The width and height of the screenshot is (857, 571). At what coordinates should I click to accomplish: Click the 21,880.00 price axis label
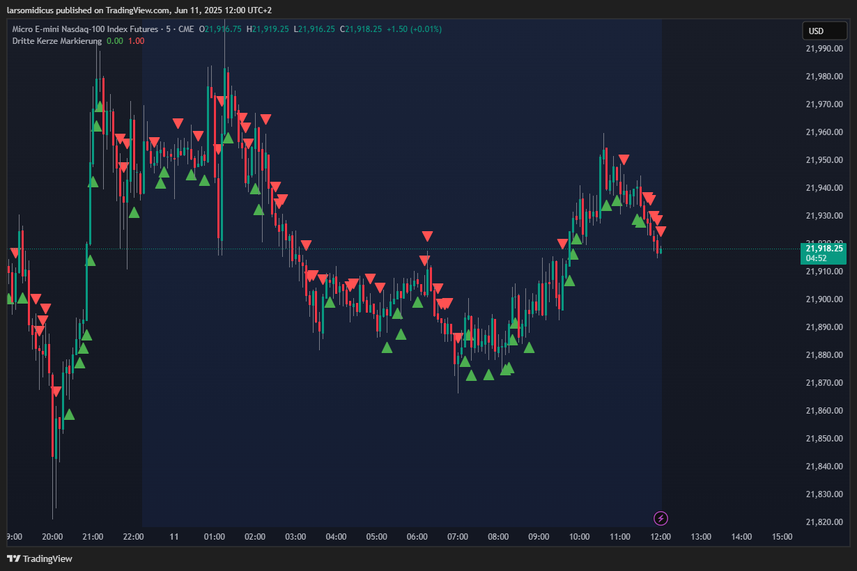[x=824, y=355]
